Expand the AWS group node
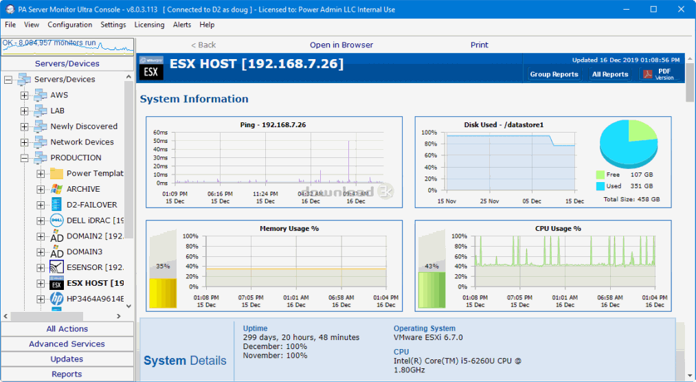Image resolution: width=696 pixels, height=382 pixels. click(x=25, y=95)
